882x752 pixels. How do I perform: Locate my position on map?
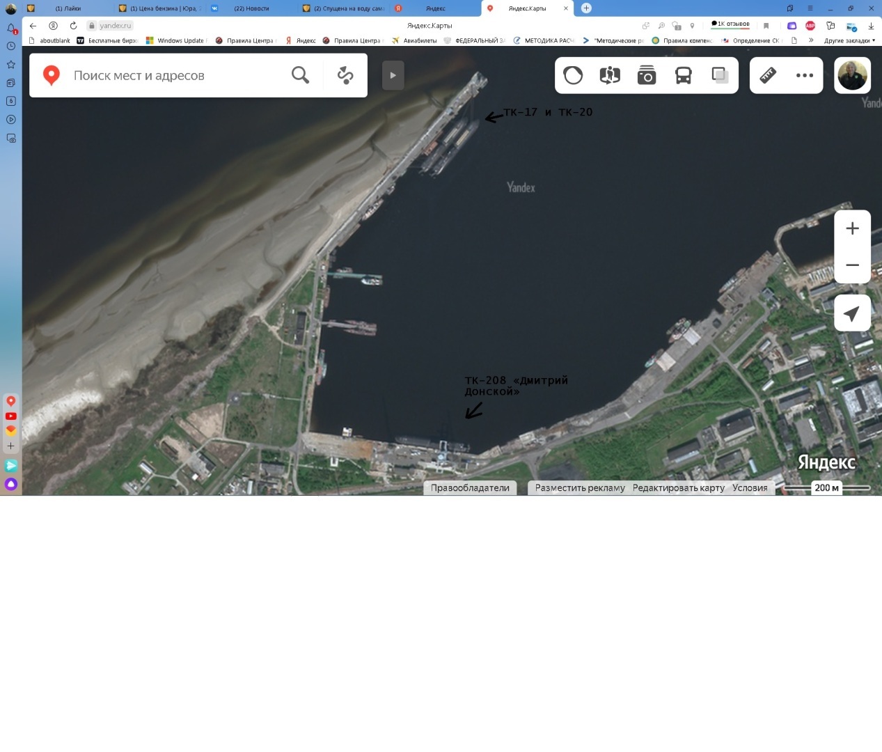(x=852, y=314)
